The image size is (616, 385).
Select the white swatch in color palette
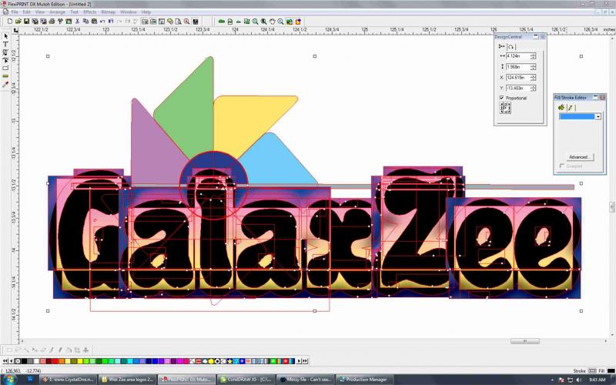click(36, 361)
